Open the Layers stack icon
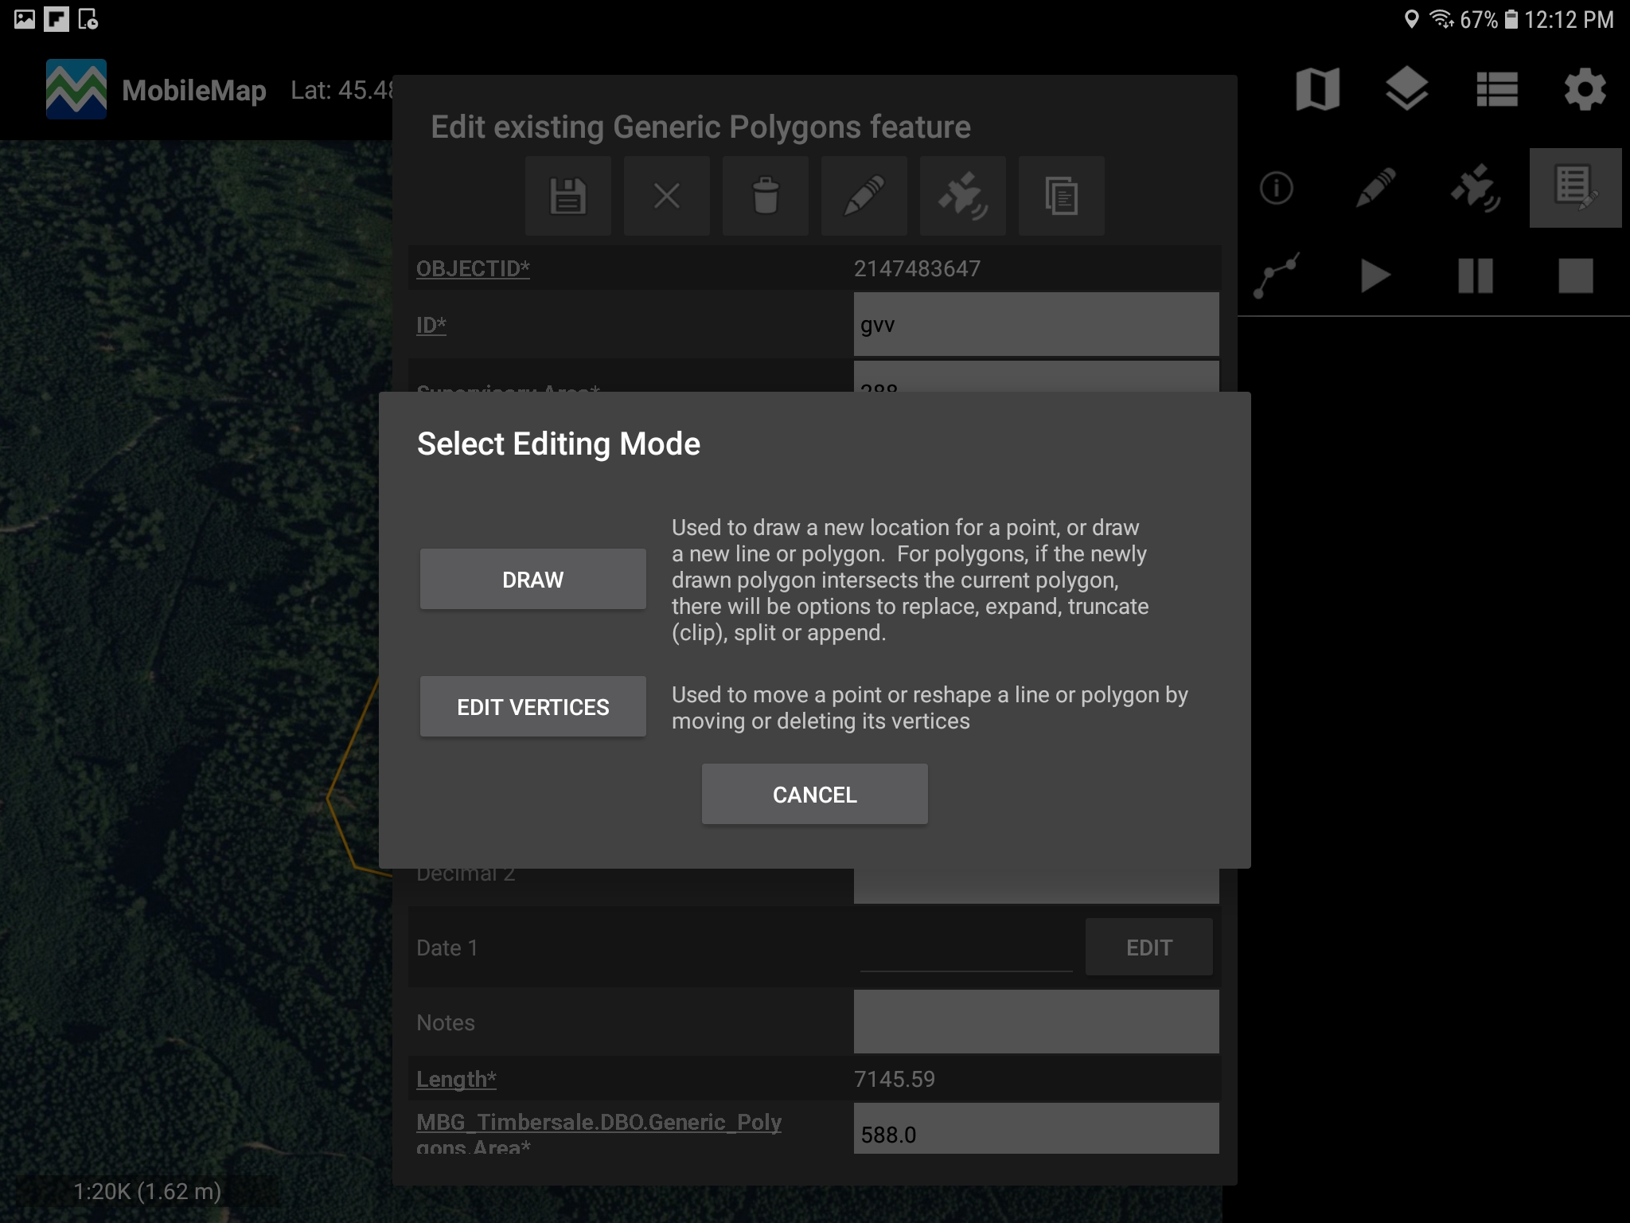Viewport: 1630px width, 1223px height. click(1406, 89)
